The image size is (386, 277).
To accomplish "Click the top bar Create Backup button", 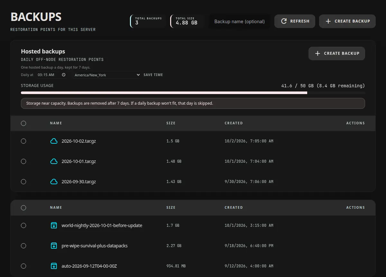I will point(347,21).
